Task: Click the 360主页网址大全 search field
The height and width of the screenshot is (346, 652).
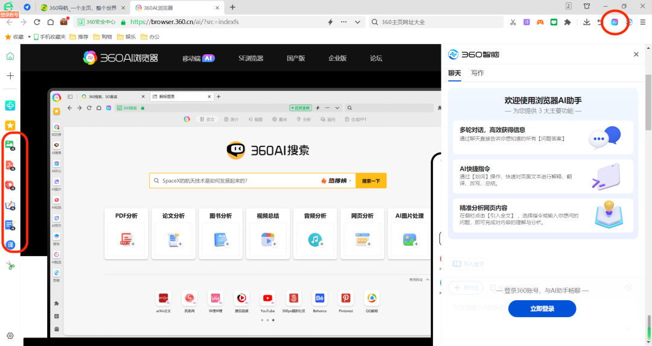Action: click(441, 22)
